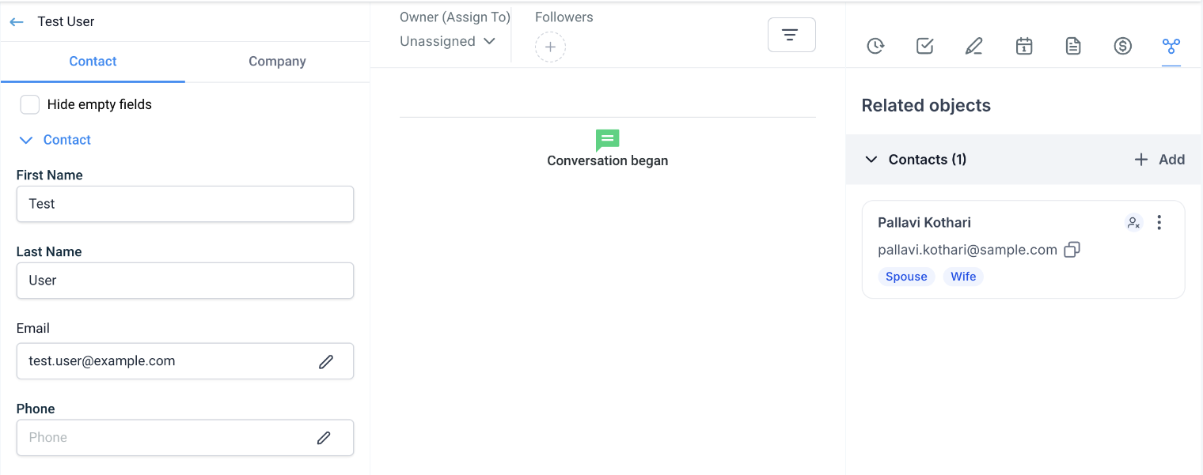Open the tasks checkmark icon

924,47
